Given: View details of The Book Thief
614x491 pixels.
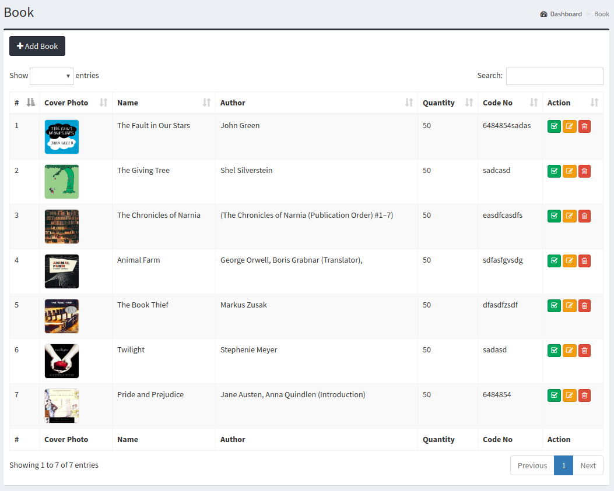Looking at the screenshot, I should point(554,305).
